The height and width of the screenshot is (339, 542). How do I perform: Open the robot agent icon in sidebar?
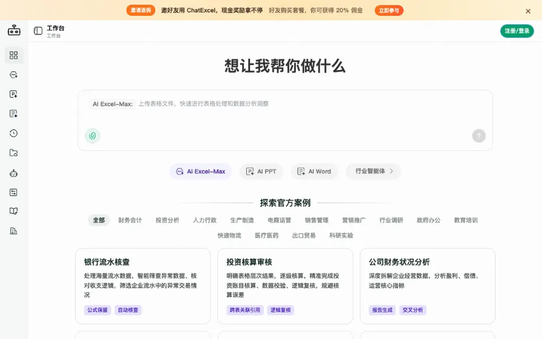point(14,173)
